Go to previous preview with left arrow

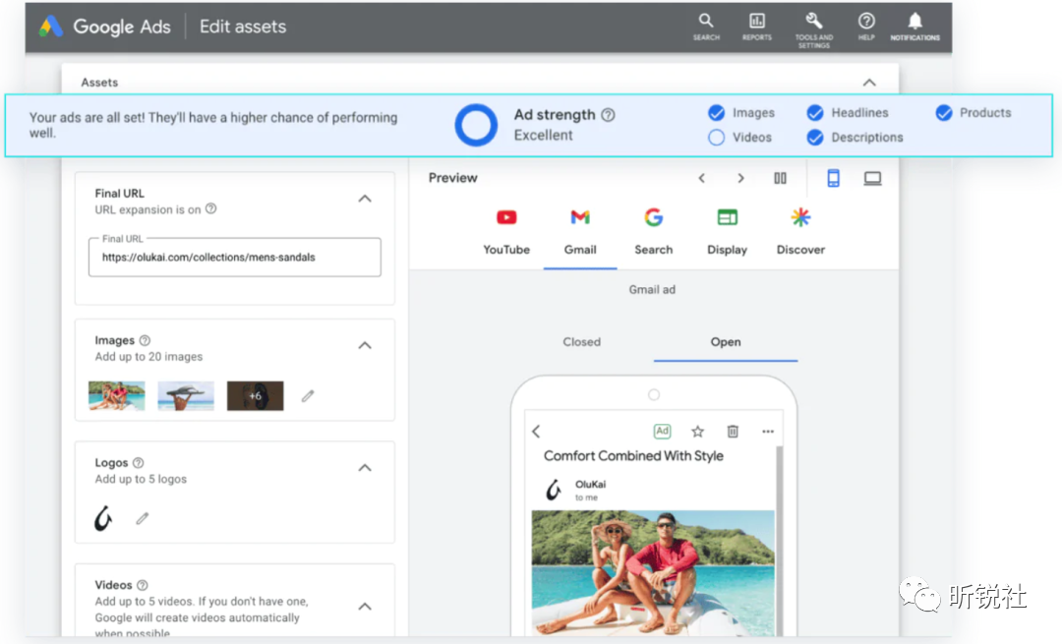702,178
